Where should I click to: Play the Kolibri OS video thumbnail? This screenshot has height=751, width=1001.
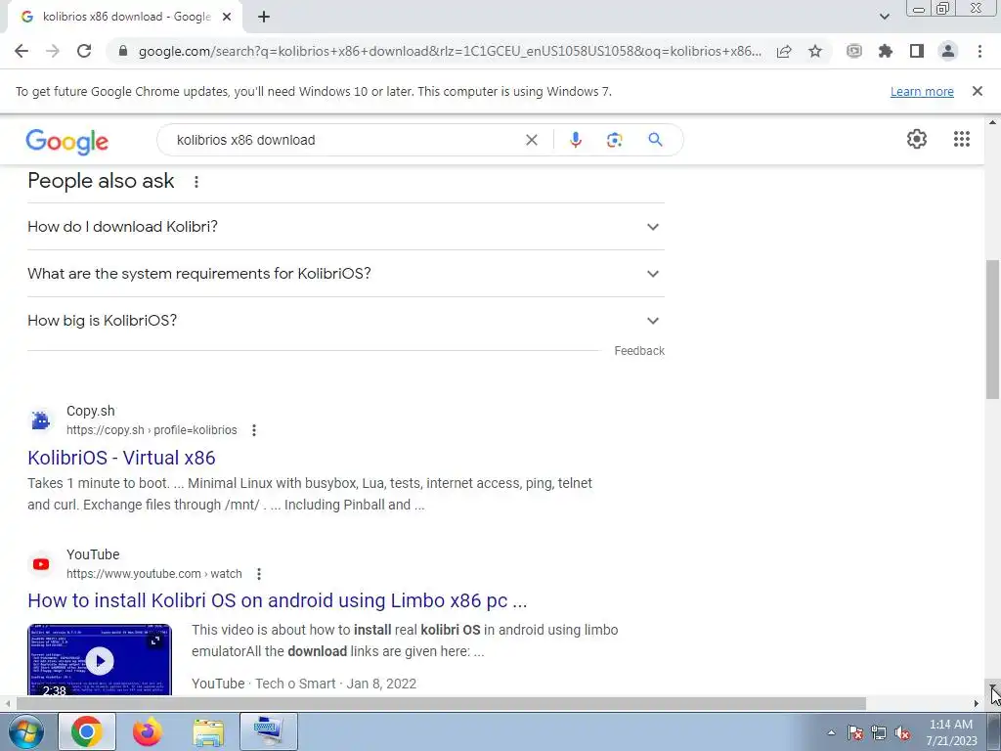(100, 660)
